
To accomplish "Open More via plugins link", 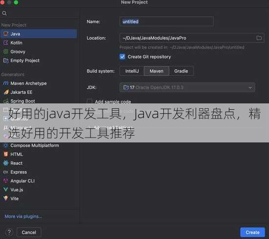I will [x=23, y=217].
